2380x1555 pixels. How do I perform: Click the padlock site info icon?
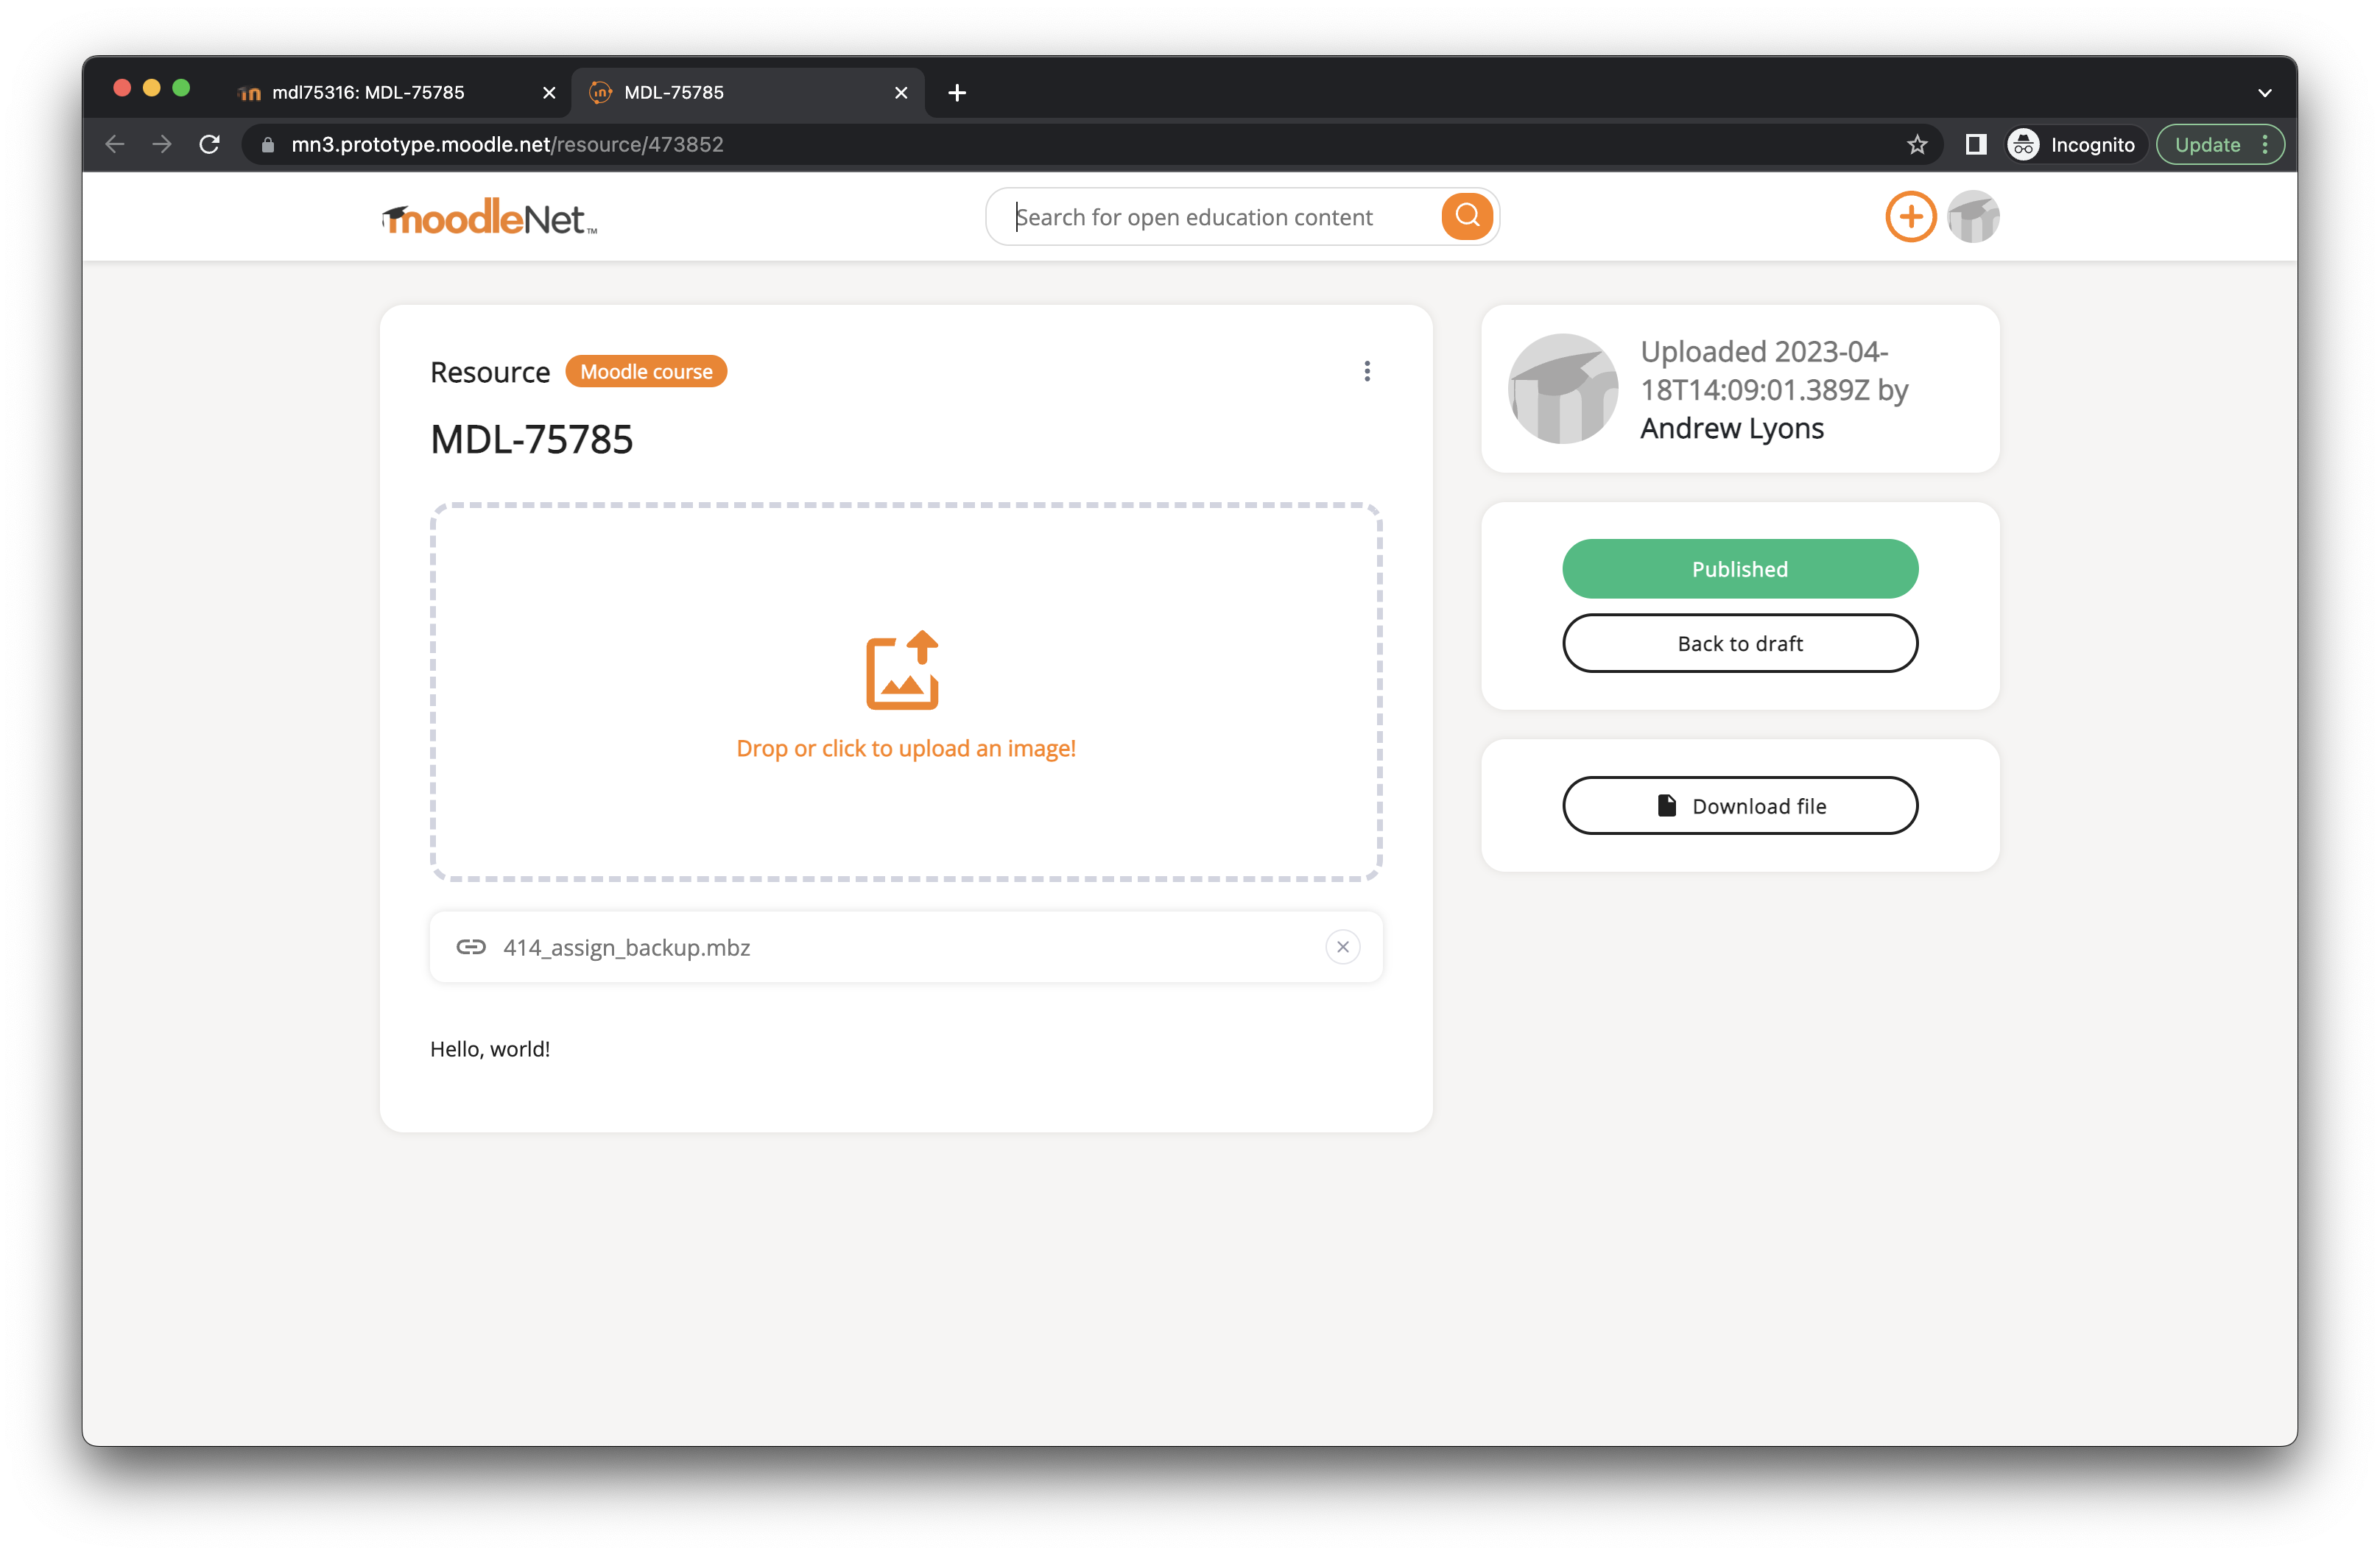pos(267,145)
